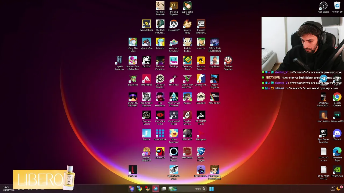The height and width of the screenshot is (193, 344).
Task: Launch the Agreeee game icon
Action: (187, 98)
